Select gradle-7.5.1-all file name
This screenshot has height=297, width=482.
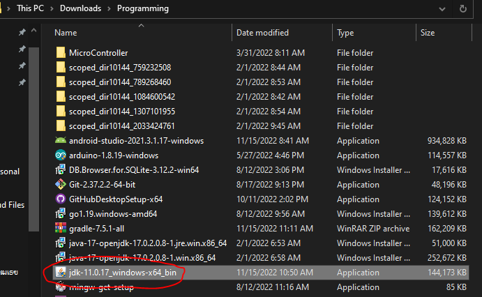pos(96,229)
